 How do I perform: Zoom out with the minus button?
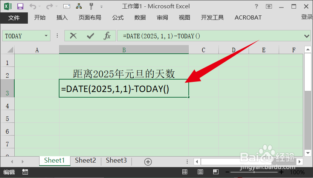click(227, 172)
